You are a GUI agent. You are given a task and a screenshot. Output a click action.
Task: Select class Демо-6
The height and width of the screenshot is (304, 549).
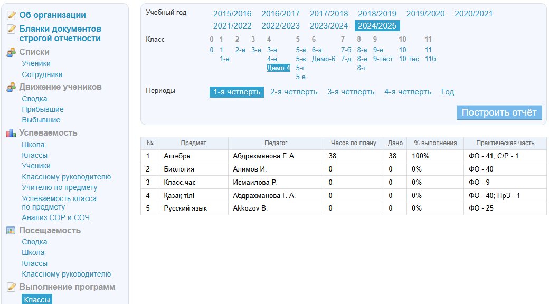(323, 59)
